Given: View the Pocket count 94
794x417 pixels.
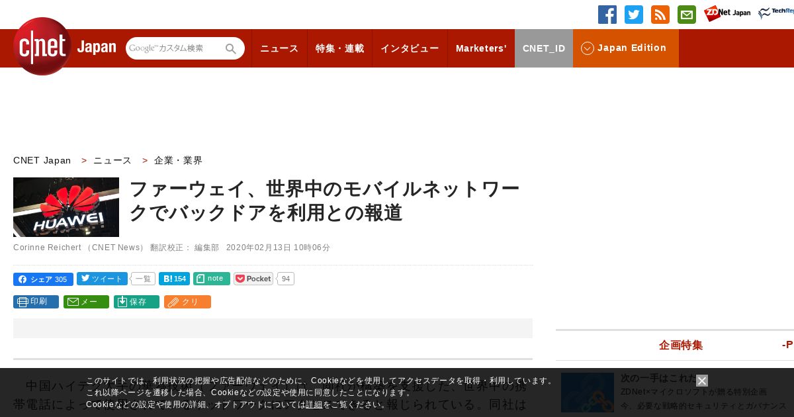Looking at the screenshot, I should point(286,279).
